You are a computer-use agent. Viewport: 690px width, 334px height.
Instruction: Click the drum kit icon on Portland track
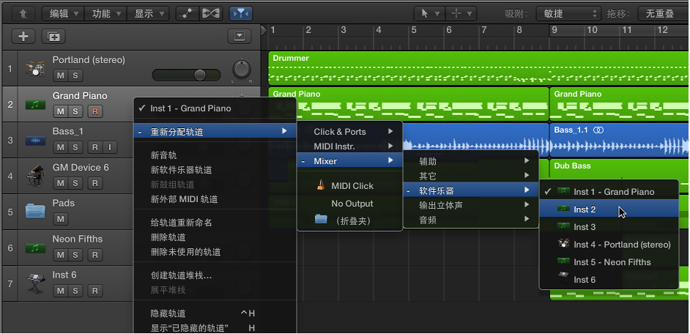[x=34, y=68]
